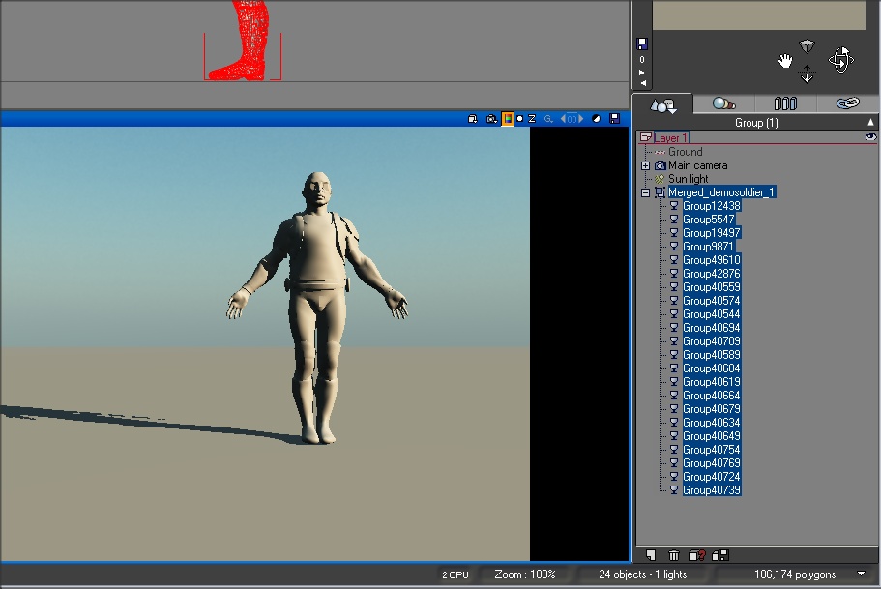Click the 2 CPU status indicator
881x589 pixels.
tap(455, 574)
